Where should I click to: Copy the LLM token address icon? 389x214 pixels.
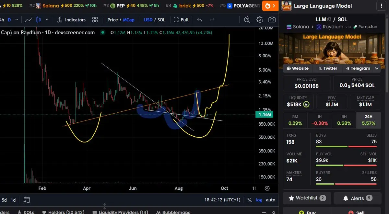coord(329,19)
